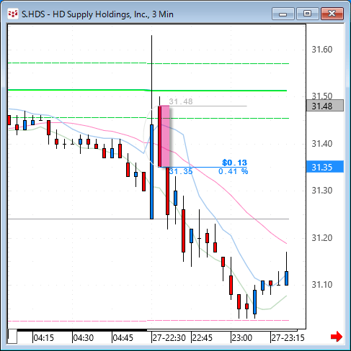
Task: Click the 0.41 % measurement label
Action: tap(233, 171)
